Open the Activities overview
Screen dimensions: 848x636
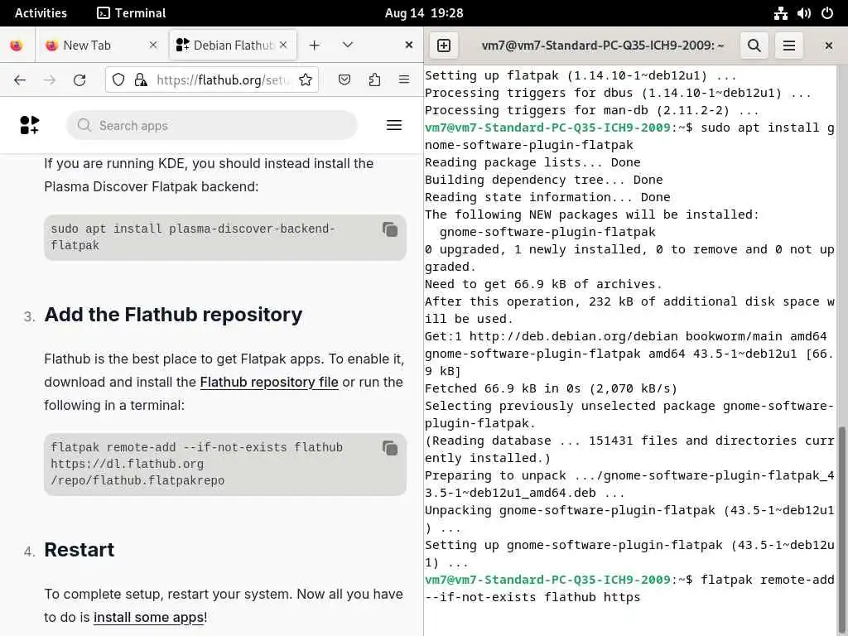pyautogui.click(x=41, y=13)
